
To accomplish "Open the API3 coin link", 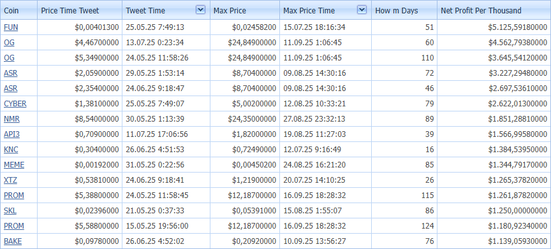I will [x=11, y=134].
